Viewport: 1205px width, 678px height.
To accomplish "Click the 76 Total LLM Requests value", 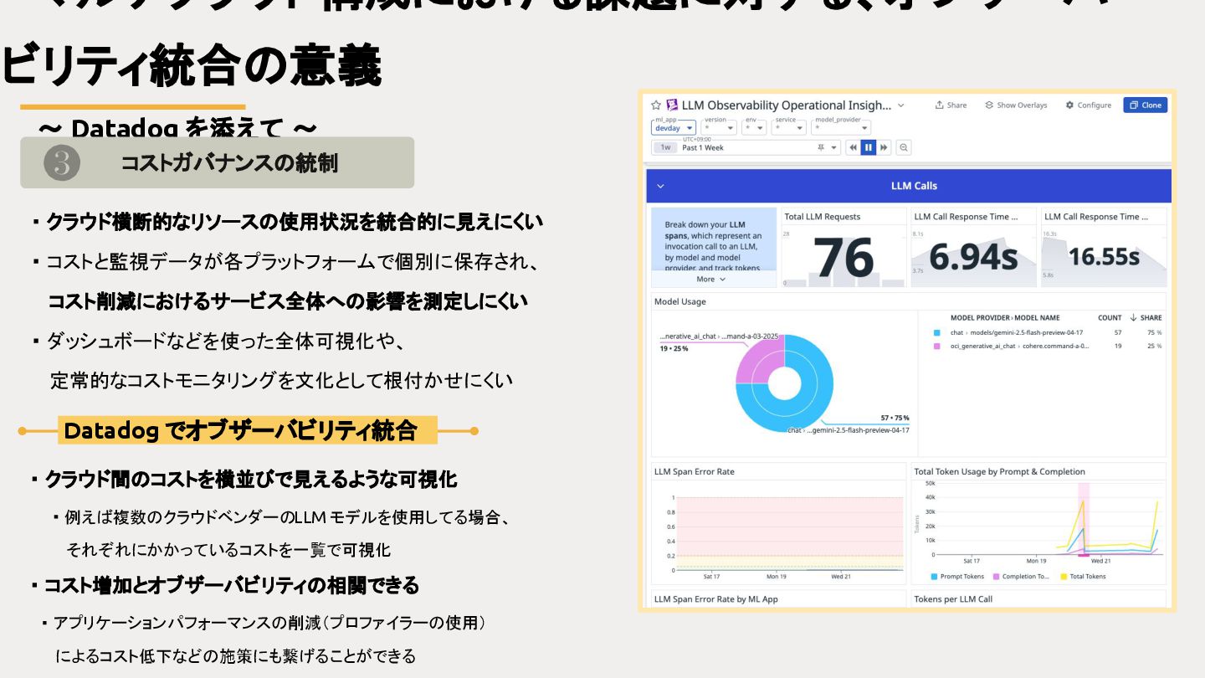I will 844,258.
